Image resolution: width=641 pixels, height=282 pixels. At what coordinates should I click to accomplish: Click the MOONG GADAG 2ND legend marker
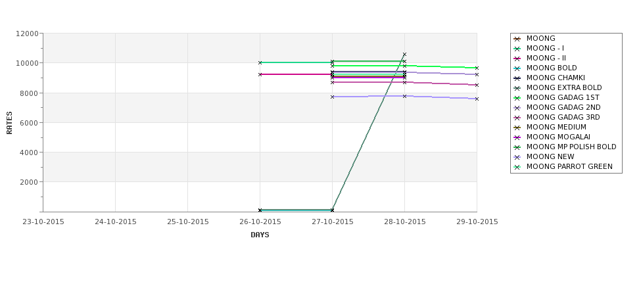[517, 108]
